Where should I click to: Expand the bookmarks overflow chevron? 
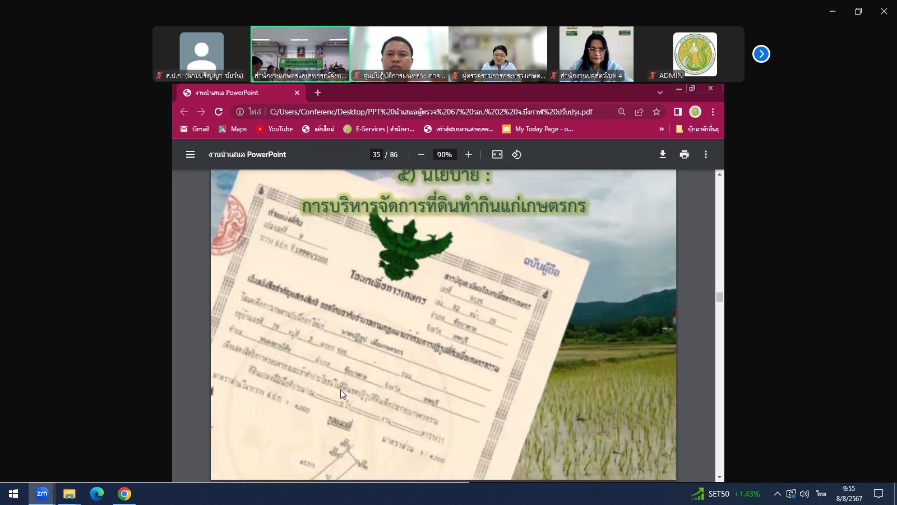pos(662,129)
